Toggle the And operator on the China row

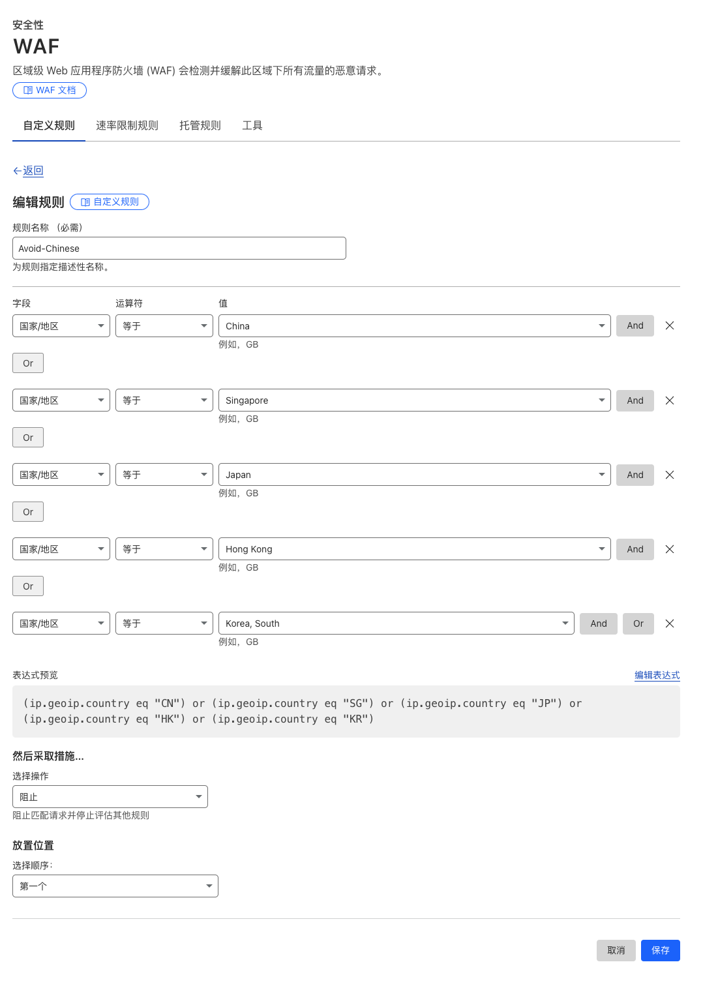point(635,325)
